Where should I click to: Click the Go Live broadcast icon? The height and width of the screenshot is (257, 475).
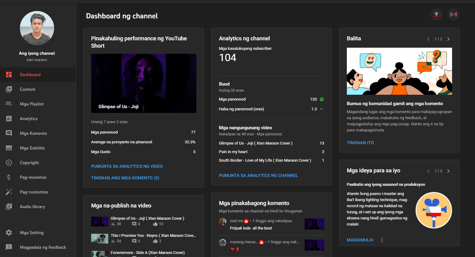click(454, 14)
